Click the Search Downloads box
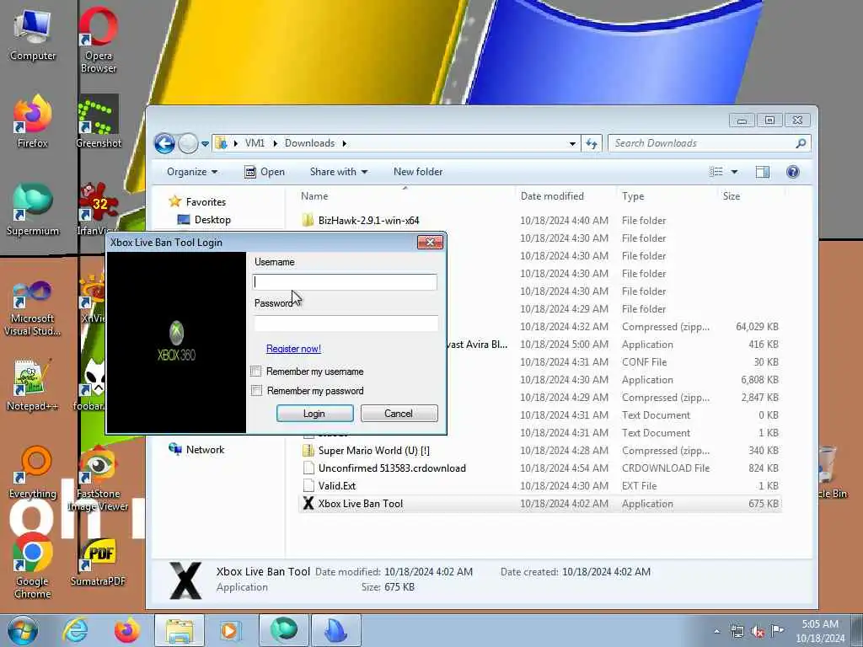 (x=710, y=143)
